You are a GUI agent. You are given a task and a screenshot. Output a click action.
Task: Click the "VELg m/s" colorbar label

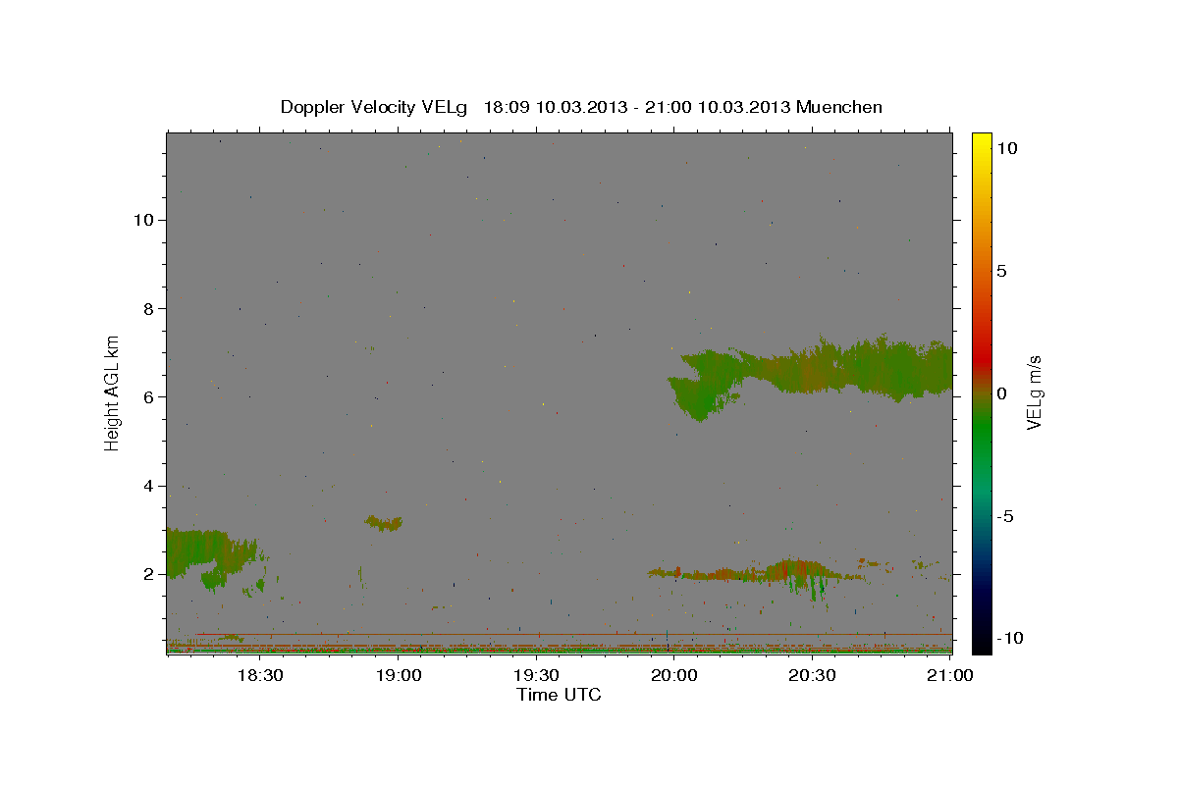click(1035, 392)
